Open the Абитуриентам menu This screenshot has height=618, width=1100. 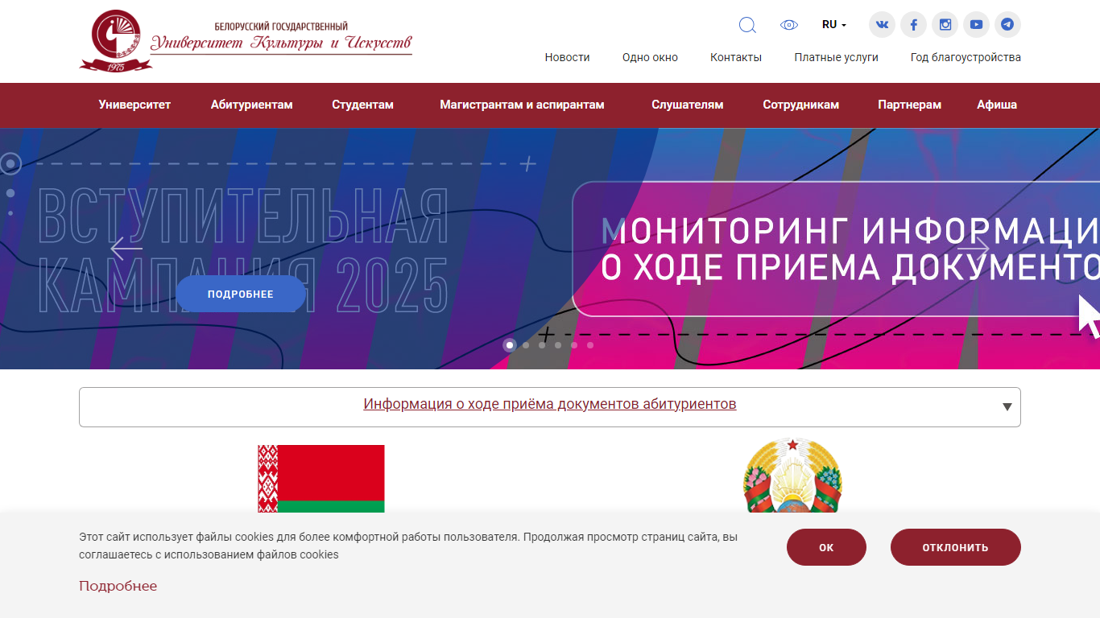click(251, 105)
